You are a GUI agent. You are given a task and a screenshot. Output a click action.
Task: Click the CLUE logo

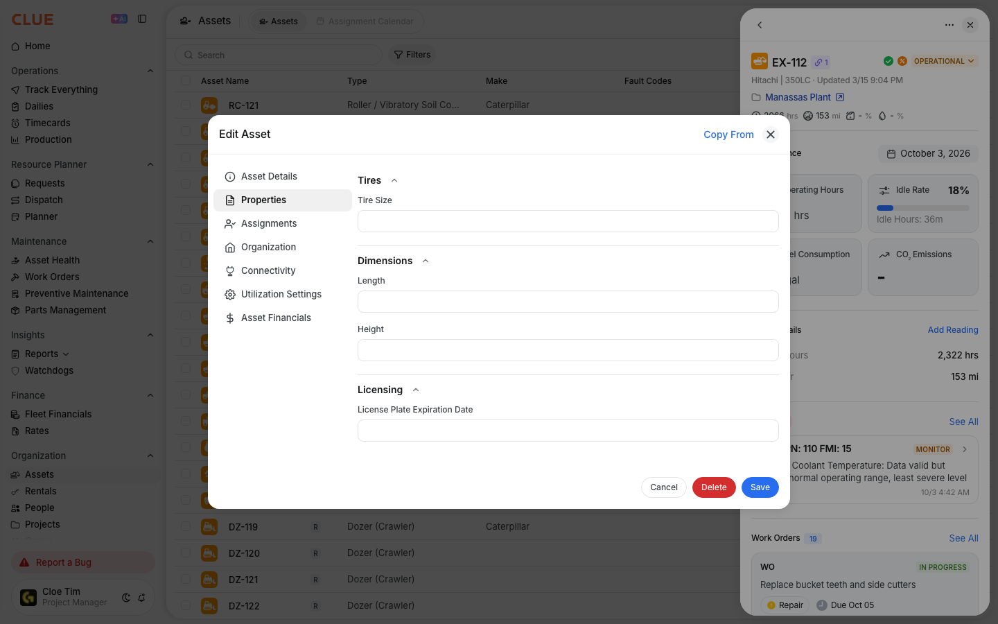tap(33, 19)
